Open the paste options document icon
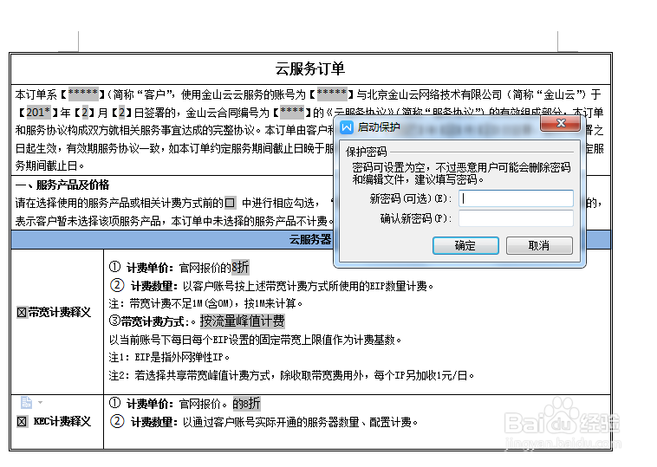Screen dimensions: 657x467 coord(26,403)
